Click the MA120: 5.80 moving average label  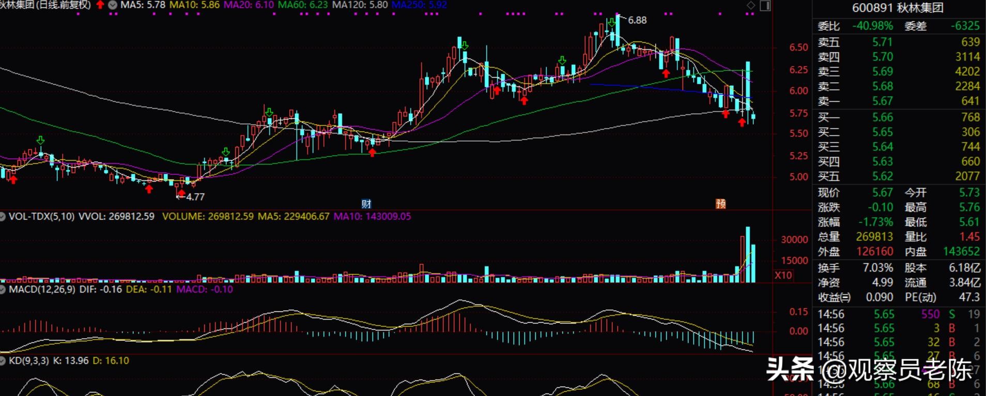pos(360,5)
